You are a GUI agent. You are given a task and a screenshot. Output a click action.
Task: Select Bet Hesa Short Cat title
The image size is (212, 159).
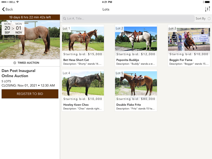tap(76, 60)
